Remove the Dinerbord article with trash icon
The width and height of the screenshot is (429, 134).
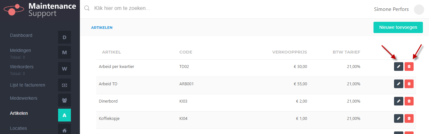click(409, 101)
